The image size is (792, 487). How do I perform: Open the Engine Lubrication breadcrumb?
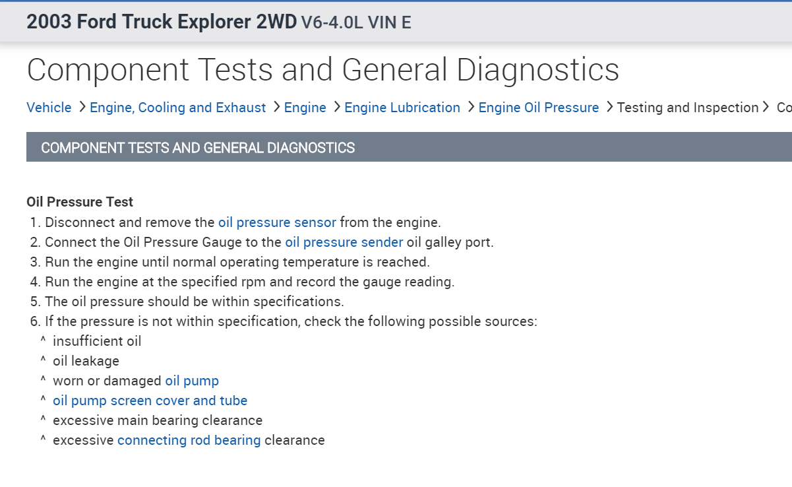click(x=402, y=108)
